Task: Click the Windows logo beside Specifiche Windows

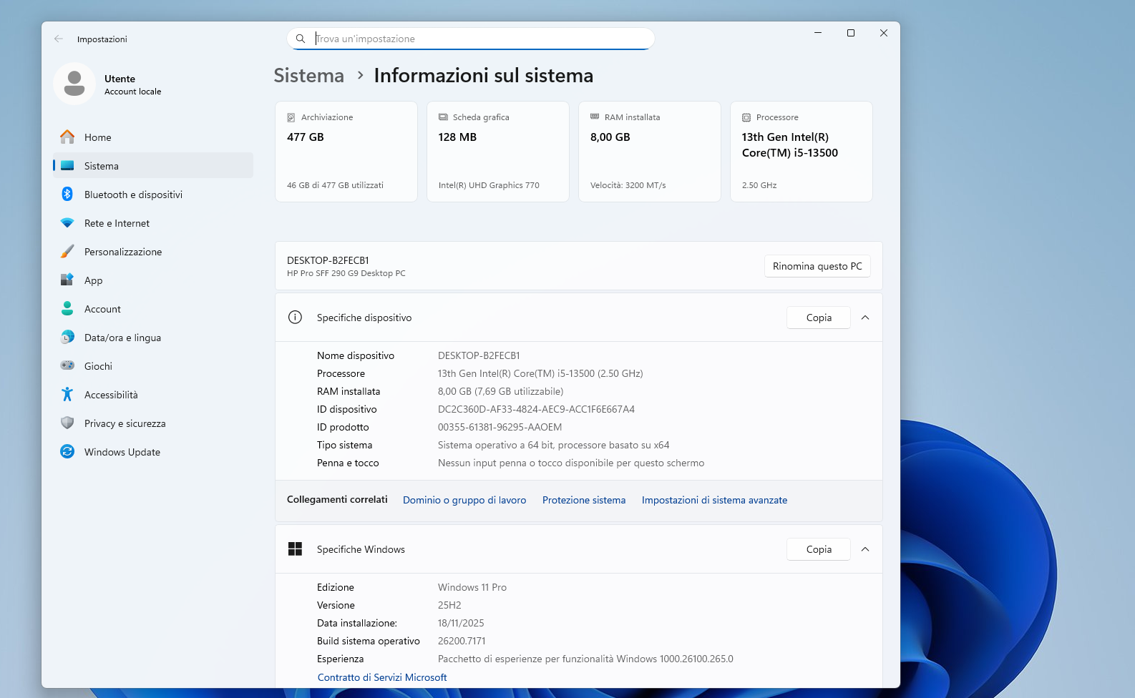Action: coord(295,549)
